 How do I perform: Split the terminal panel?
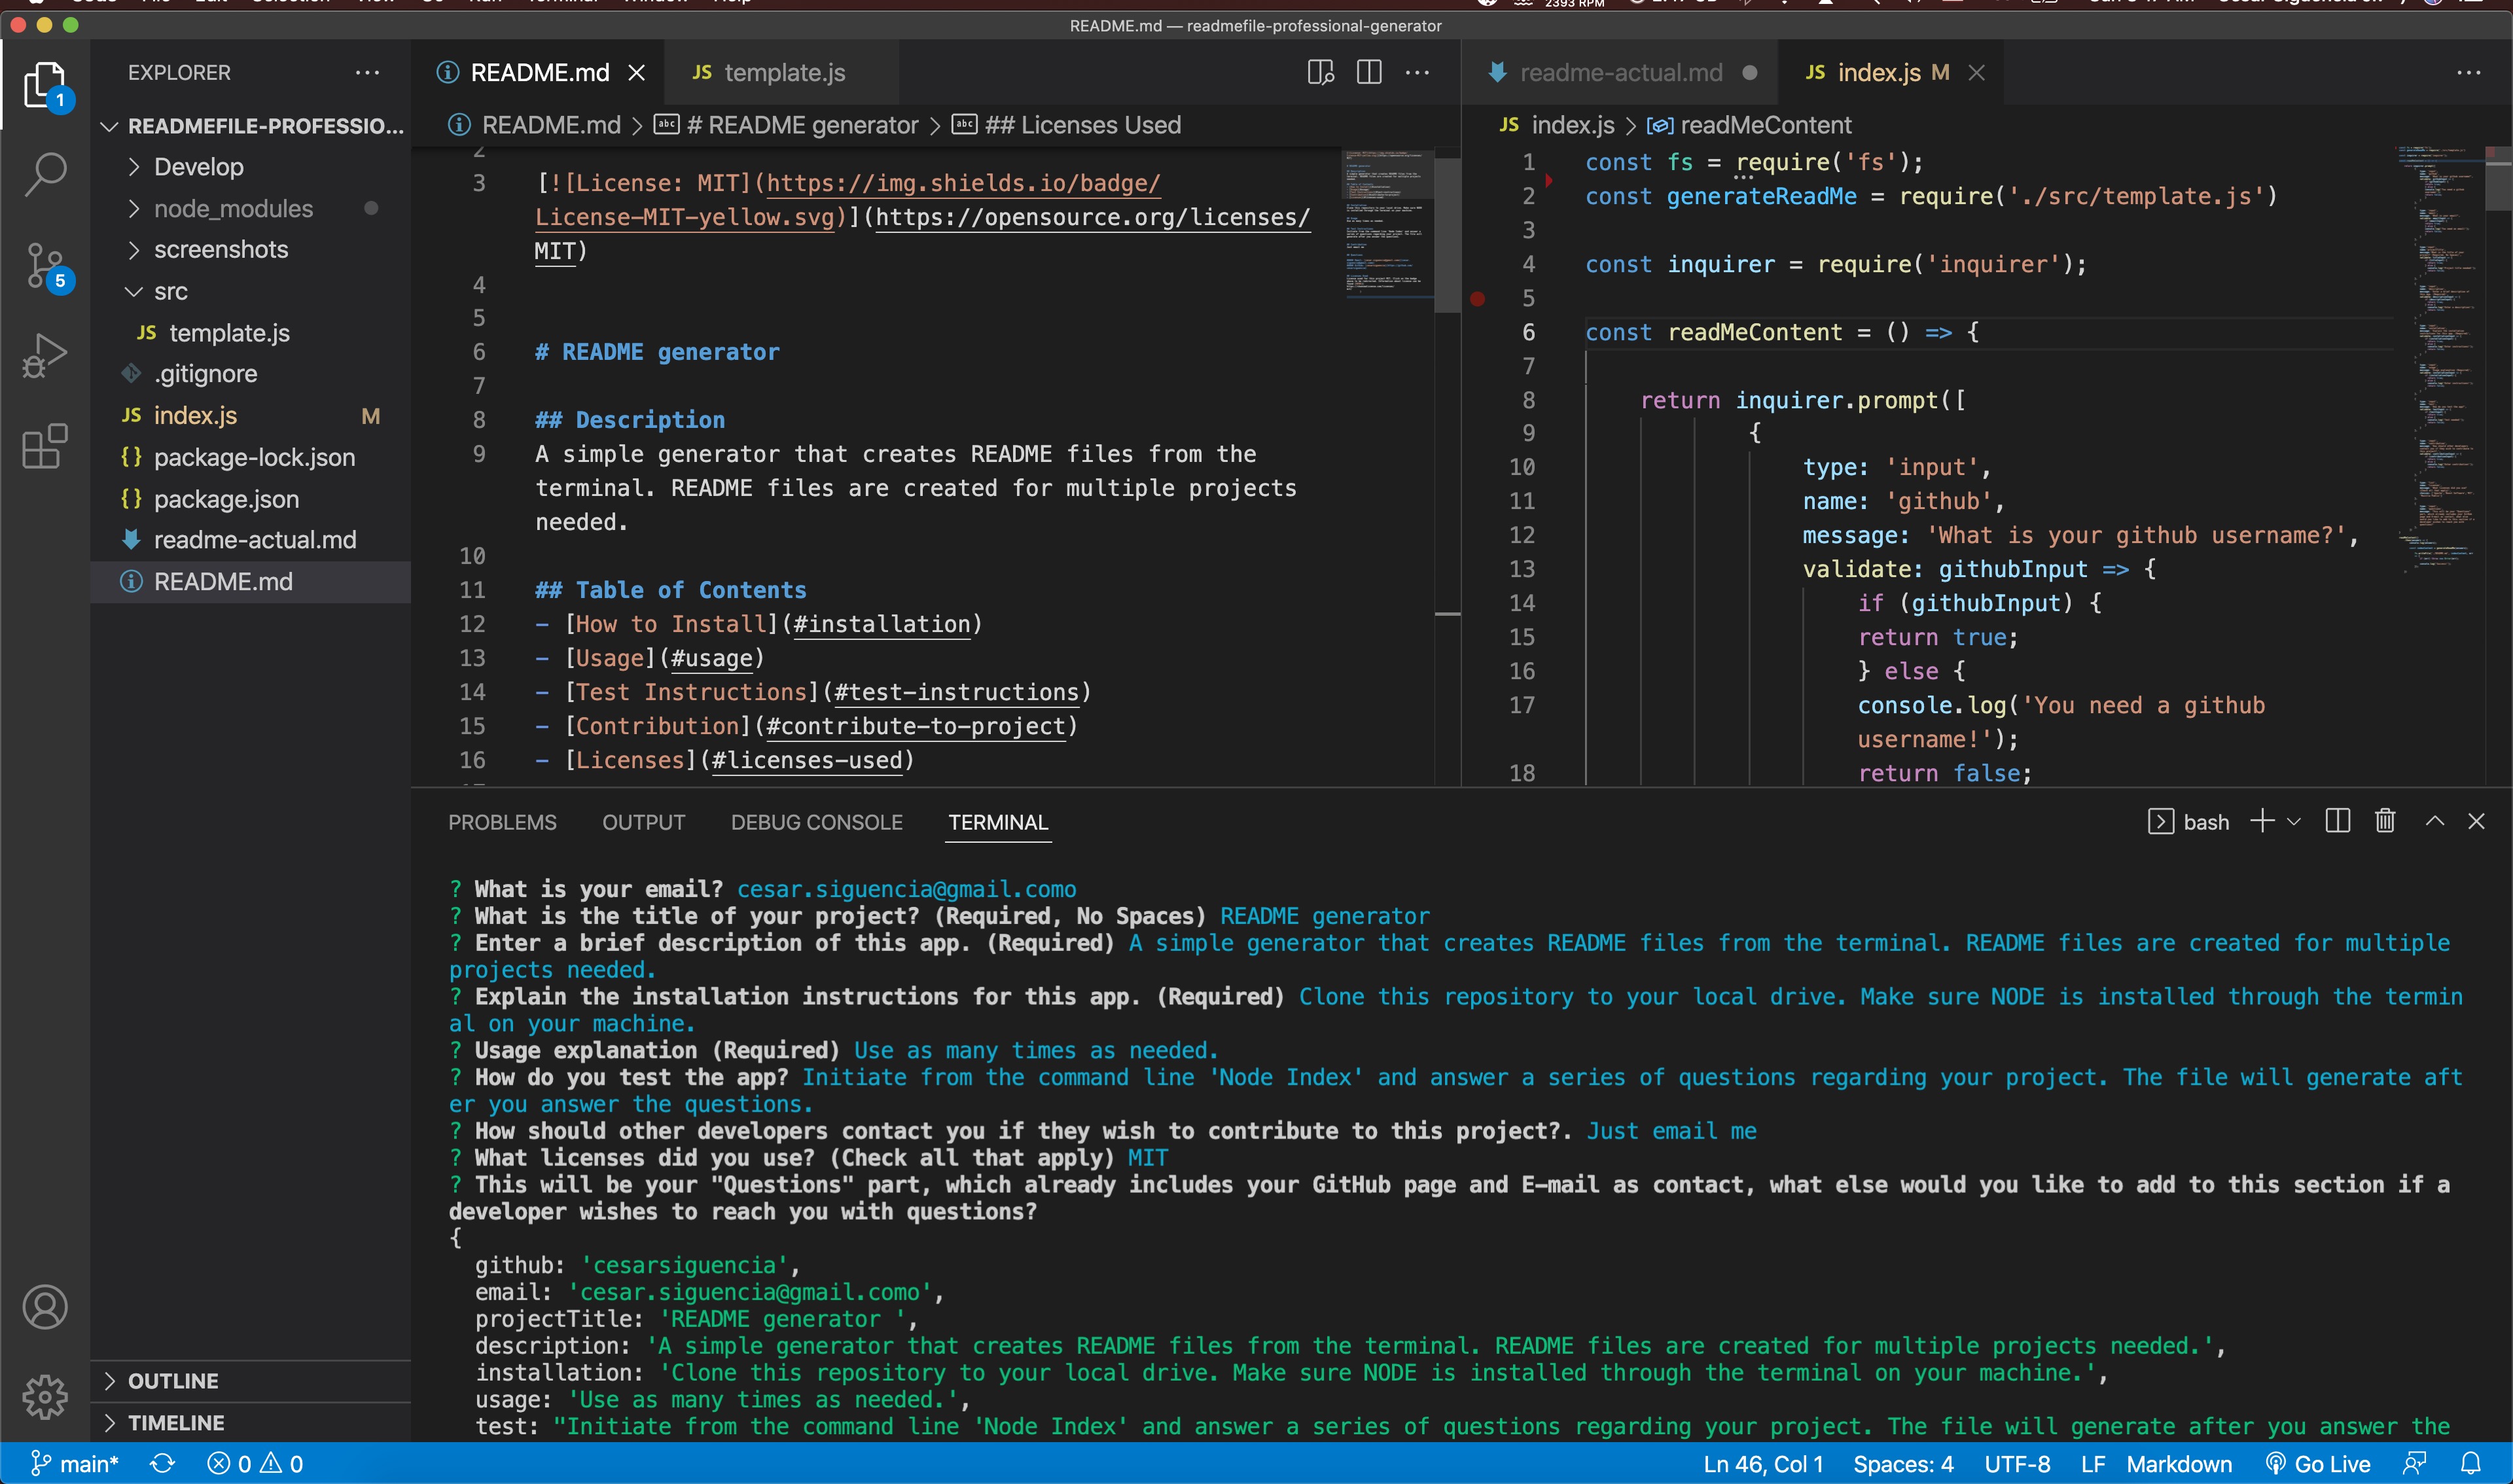[x=2338, y=821]
